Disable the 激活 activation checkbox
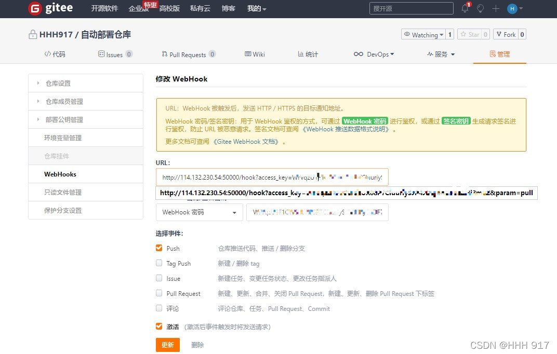This screenshot has width=557, height=354. [x=158, y=326]
